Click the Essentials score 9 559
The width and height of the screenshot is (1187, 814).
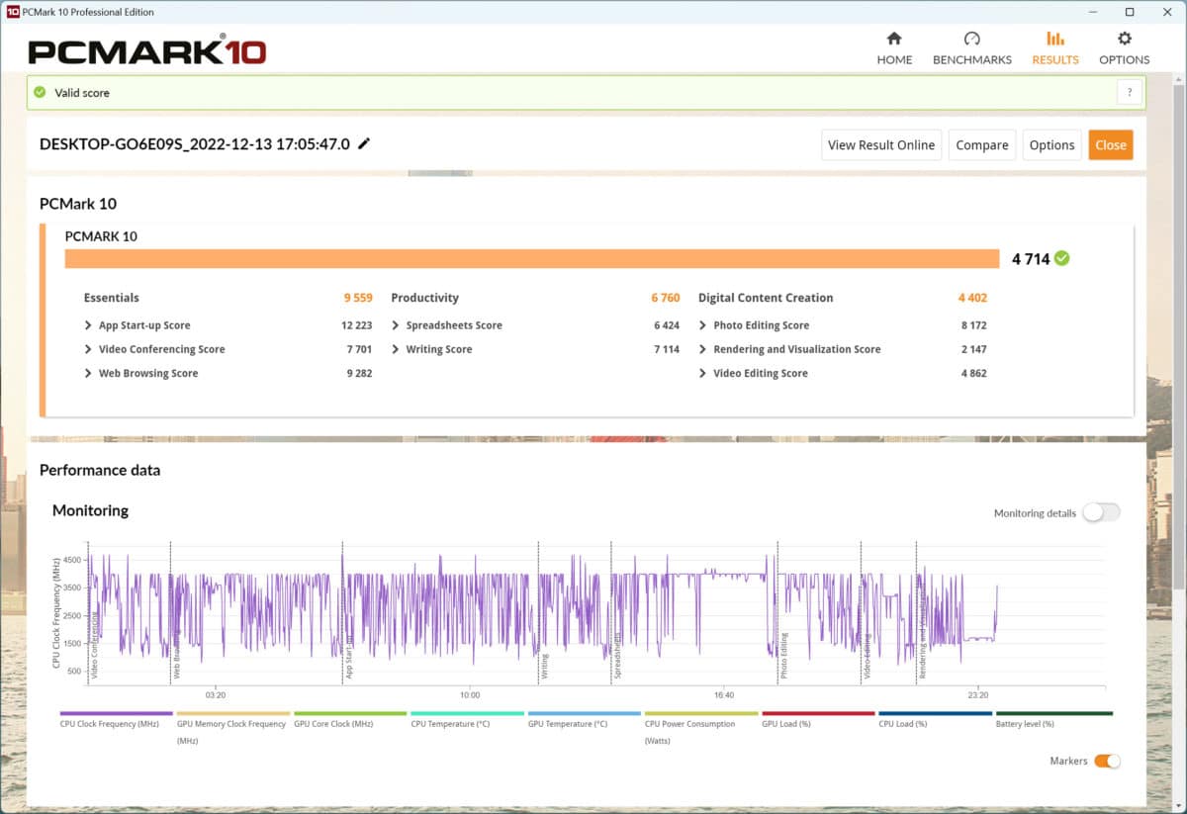click(x=358, y=298)
